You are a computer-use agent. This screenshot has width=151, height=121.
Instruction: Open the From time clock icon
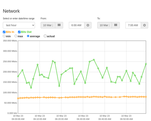click(x=88, y=25)
